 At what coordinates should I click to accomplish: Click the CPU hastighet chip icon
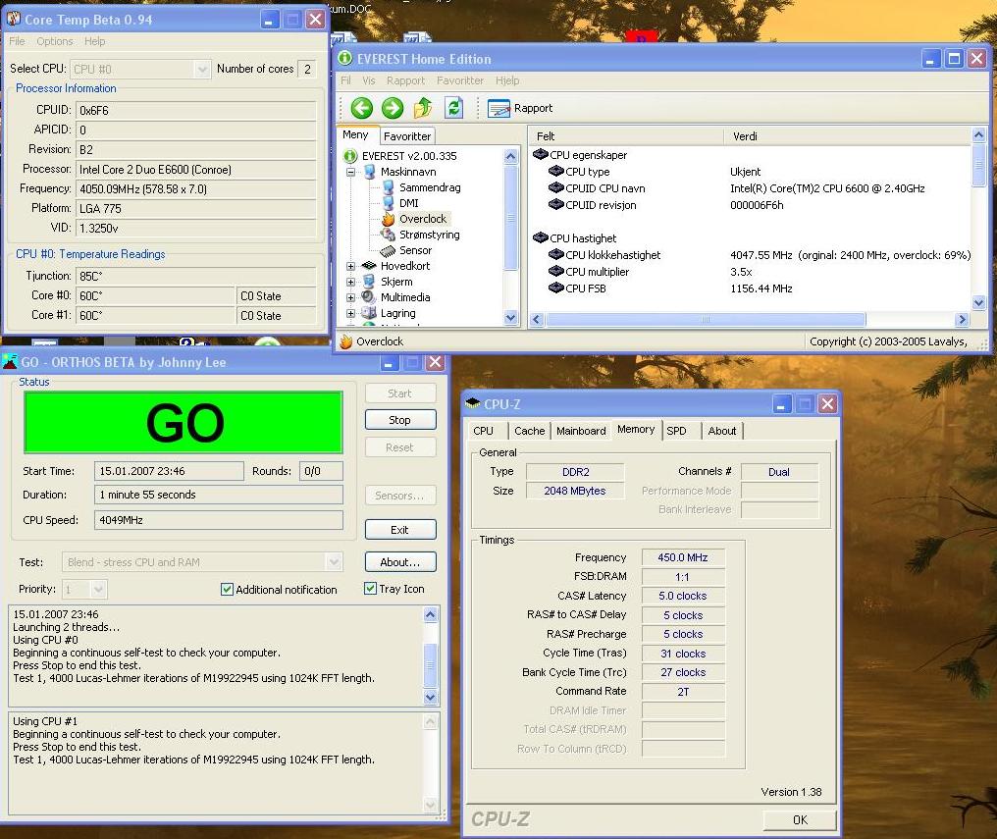pos(541,237)
